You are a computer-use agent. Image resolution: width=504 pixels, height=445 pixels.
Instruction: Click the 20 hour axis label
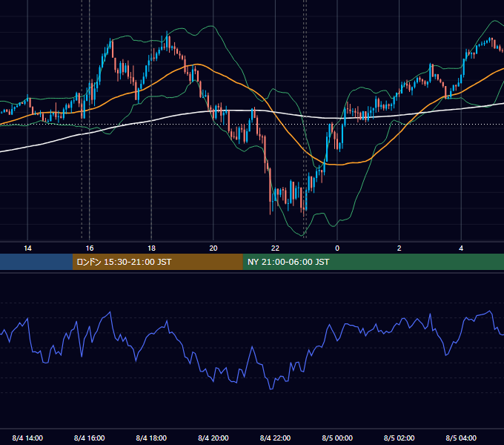click(x=213, y=248)
